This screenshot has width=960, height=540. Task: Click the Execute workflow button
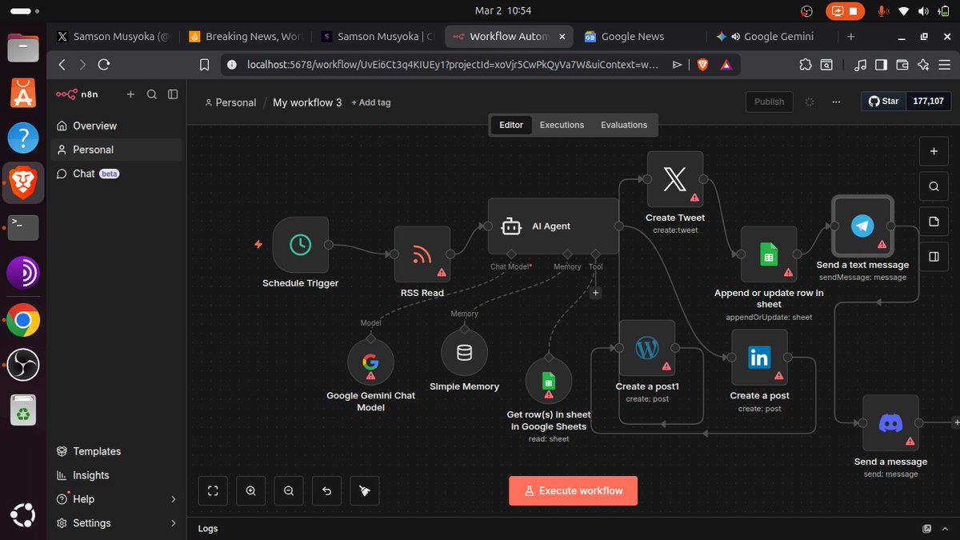click(x=573, y=491)
